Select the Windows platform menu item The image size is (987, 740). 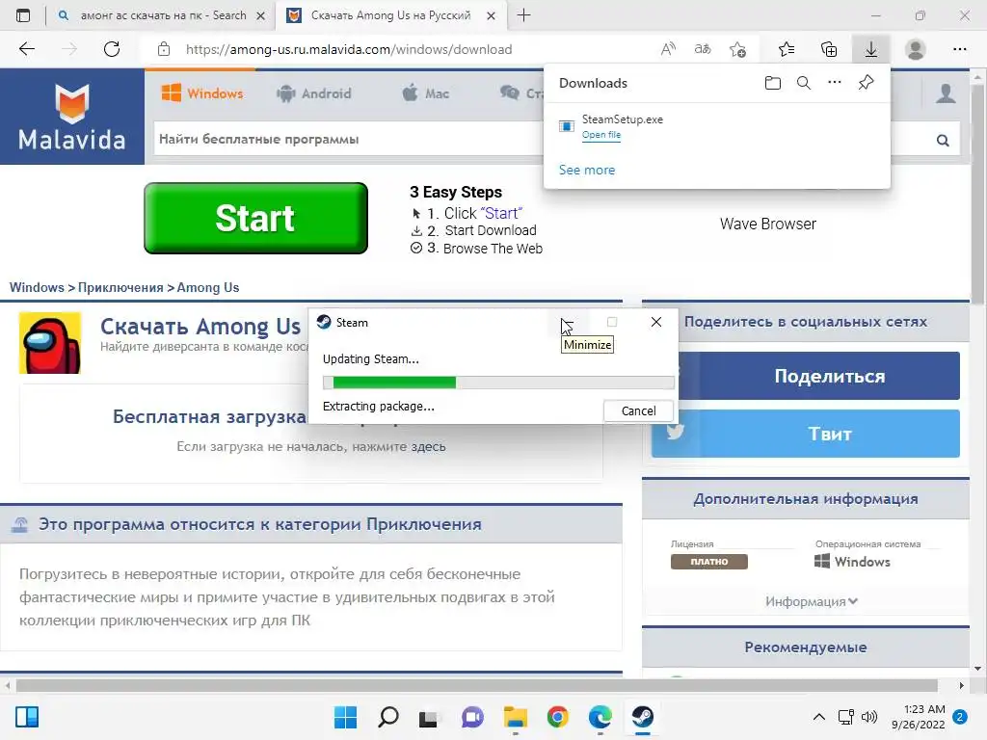tap(202, 93)
